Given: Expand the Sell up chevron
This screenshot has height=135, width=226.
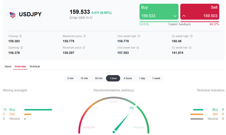Looking at the screenshot, I should pos(184,16).
